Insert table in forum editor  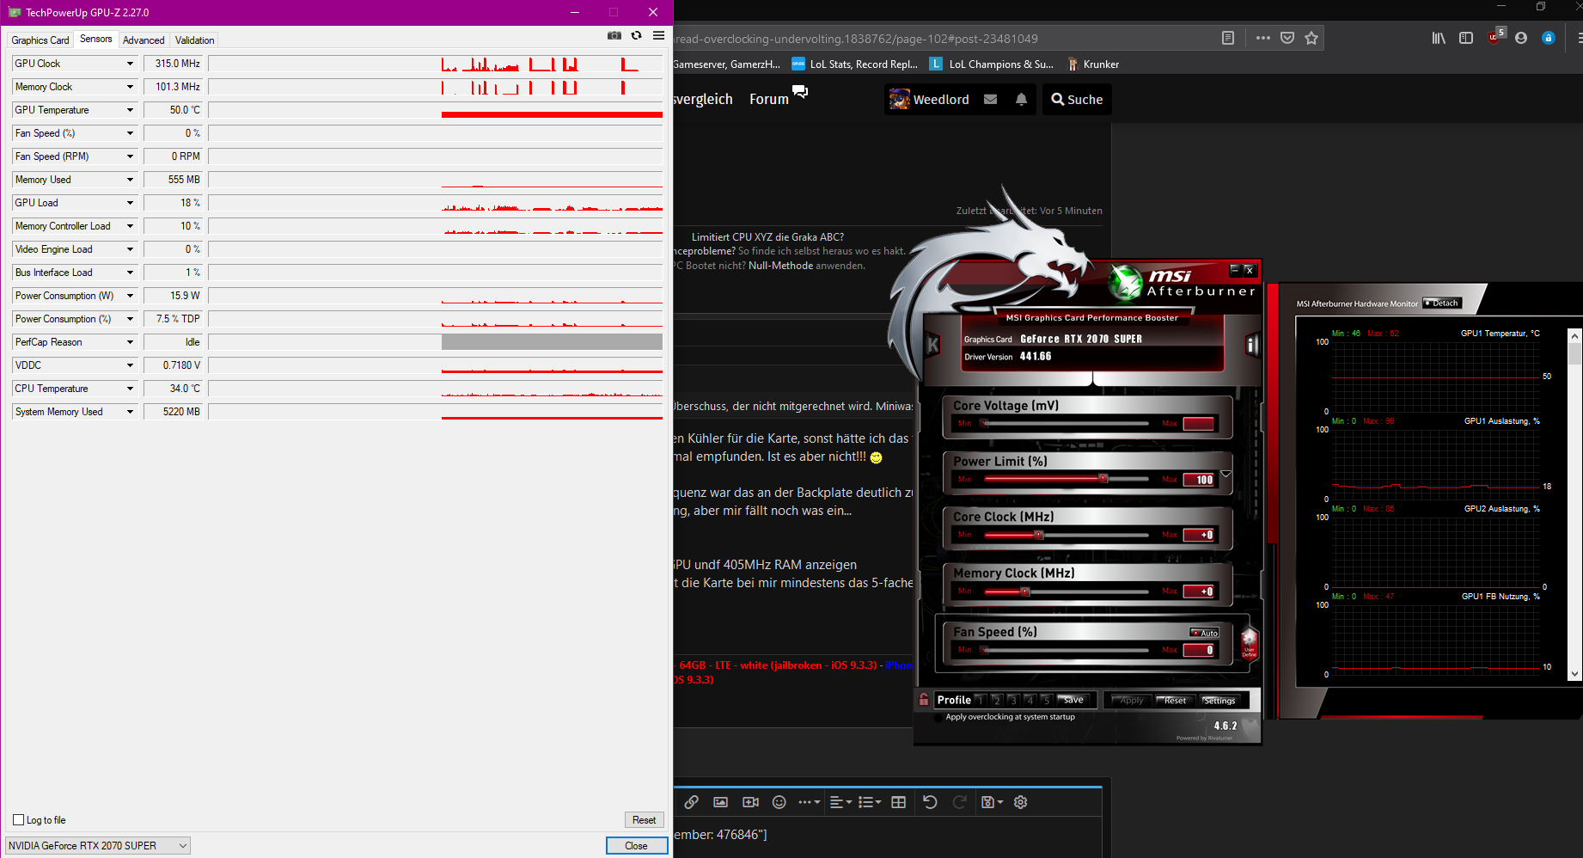click(899, 802)
